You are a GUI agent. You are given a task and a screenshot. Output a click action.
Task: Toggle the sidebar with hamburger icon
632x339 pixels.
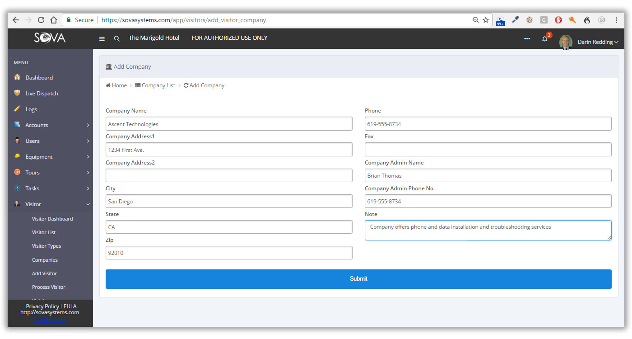[x=102, y=39]
